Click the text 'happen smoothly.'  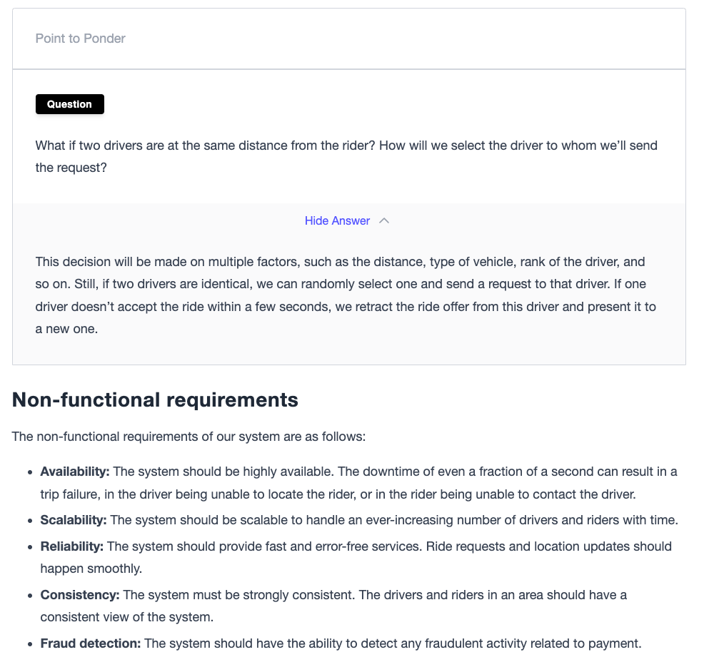pos(91,569)
